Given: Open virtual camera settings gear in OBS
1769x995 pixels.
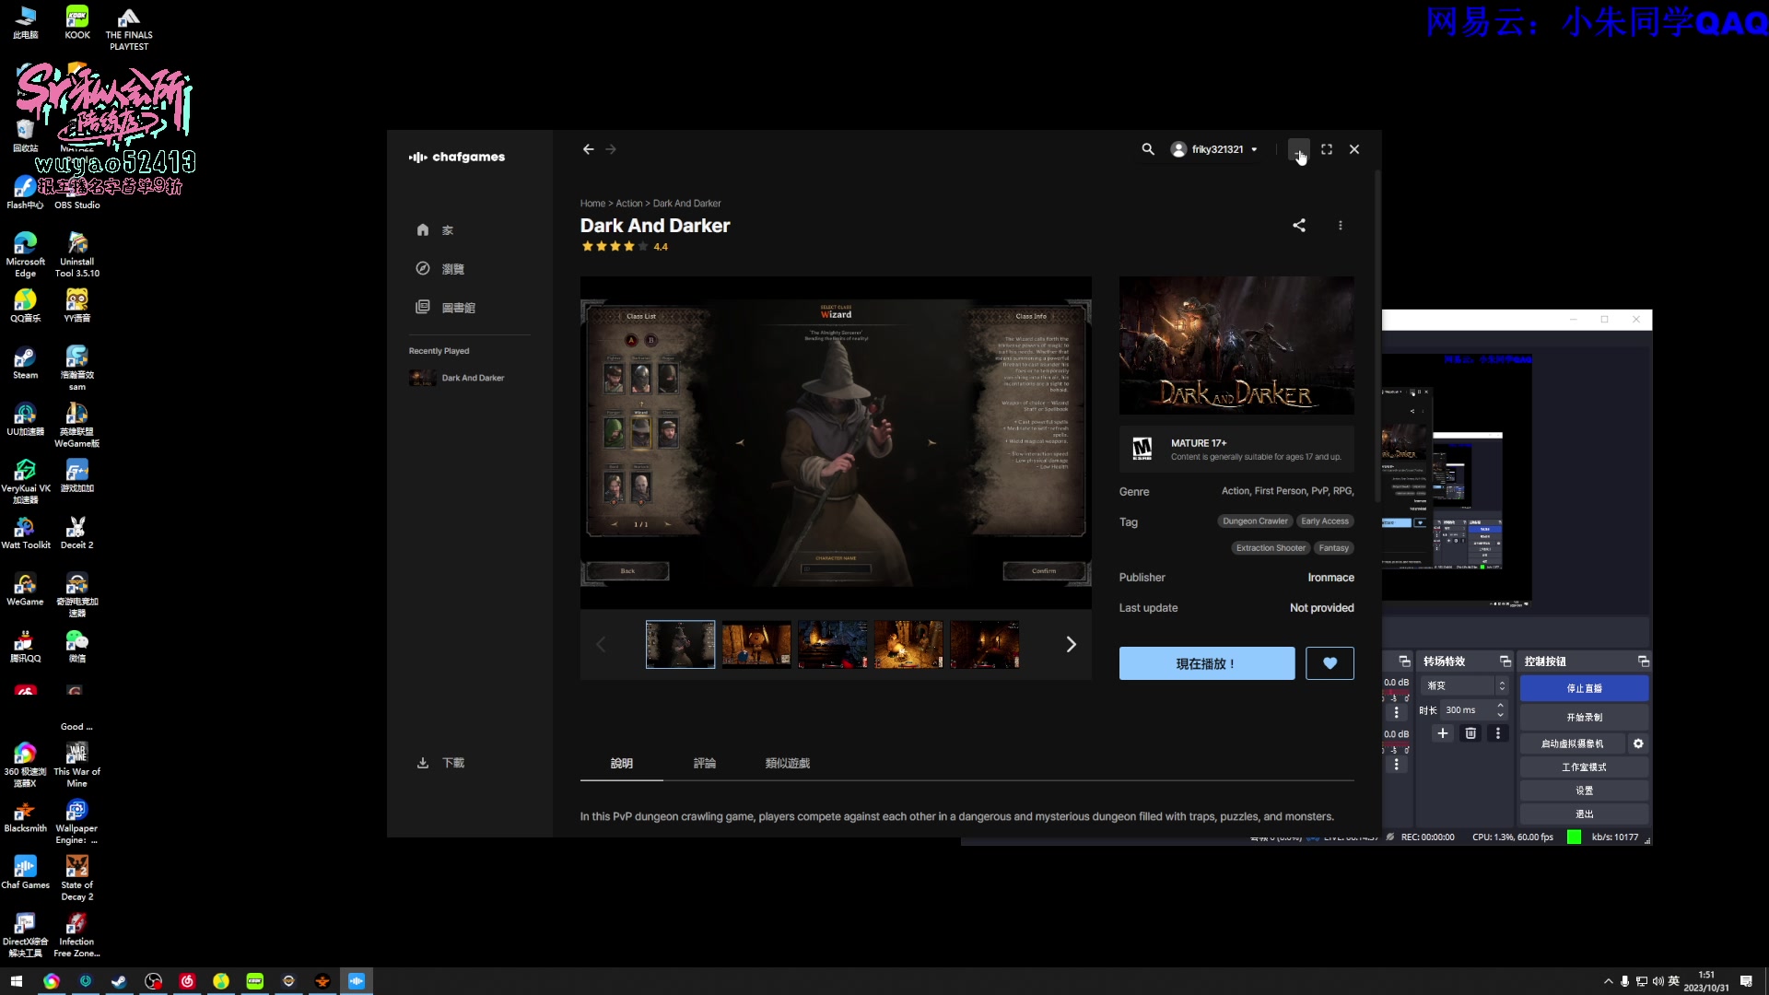Looking at the screenshot, I should pos(1638,743).
